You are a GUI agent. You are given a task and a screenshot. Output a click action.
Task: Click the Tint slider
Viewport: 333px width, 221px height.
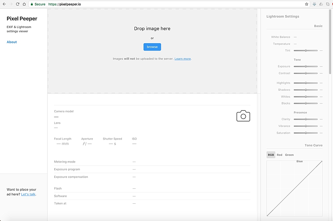pos(306,51)
